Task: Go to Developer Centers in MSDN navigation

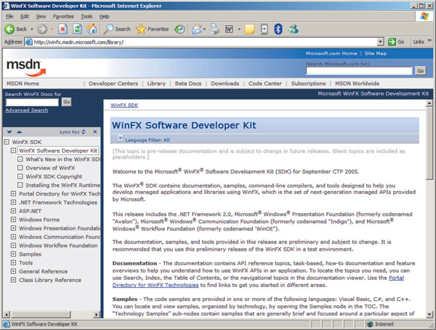Action: [113, 84]
